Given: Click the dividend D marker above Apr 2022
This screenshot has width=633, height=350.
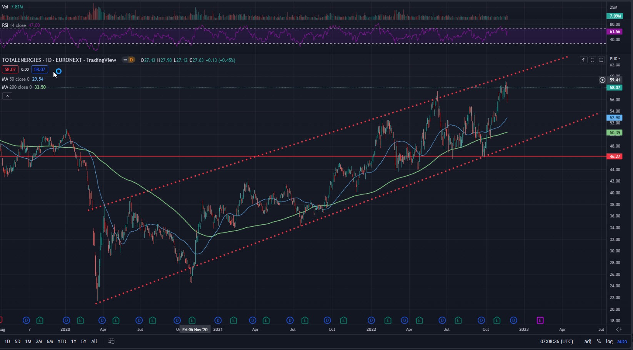Looking at the screenshot, I should pyautogui.click(x=405, y=320).
